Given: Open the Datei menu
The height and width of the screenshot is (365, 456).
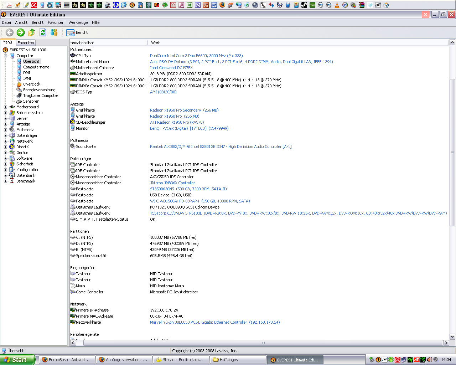Looking at the screenshot, I should (x=6, y=22).
